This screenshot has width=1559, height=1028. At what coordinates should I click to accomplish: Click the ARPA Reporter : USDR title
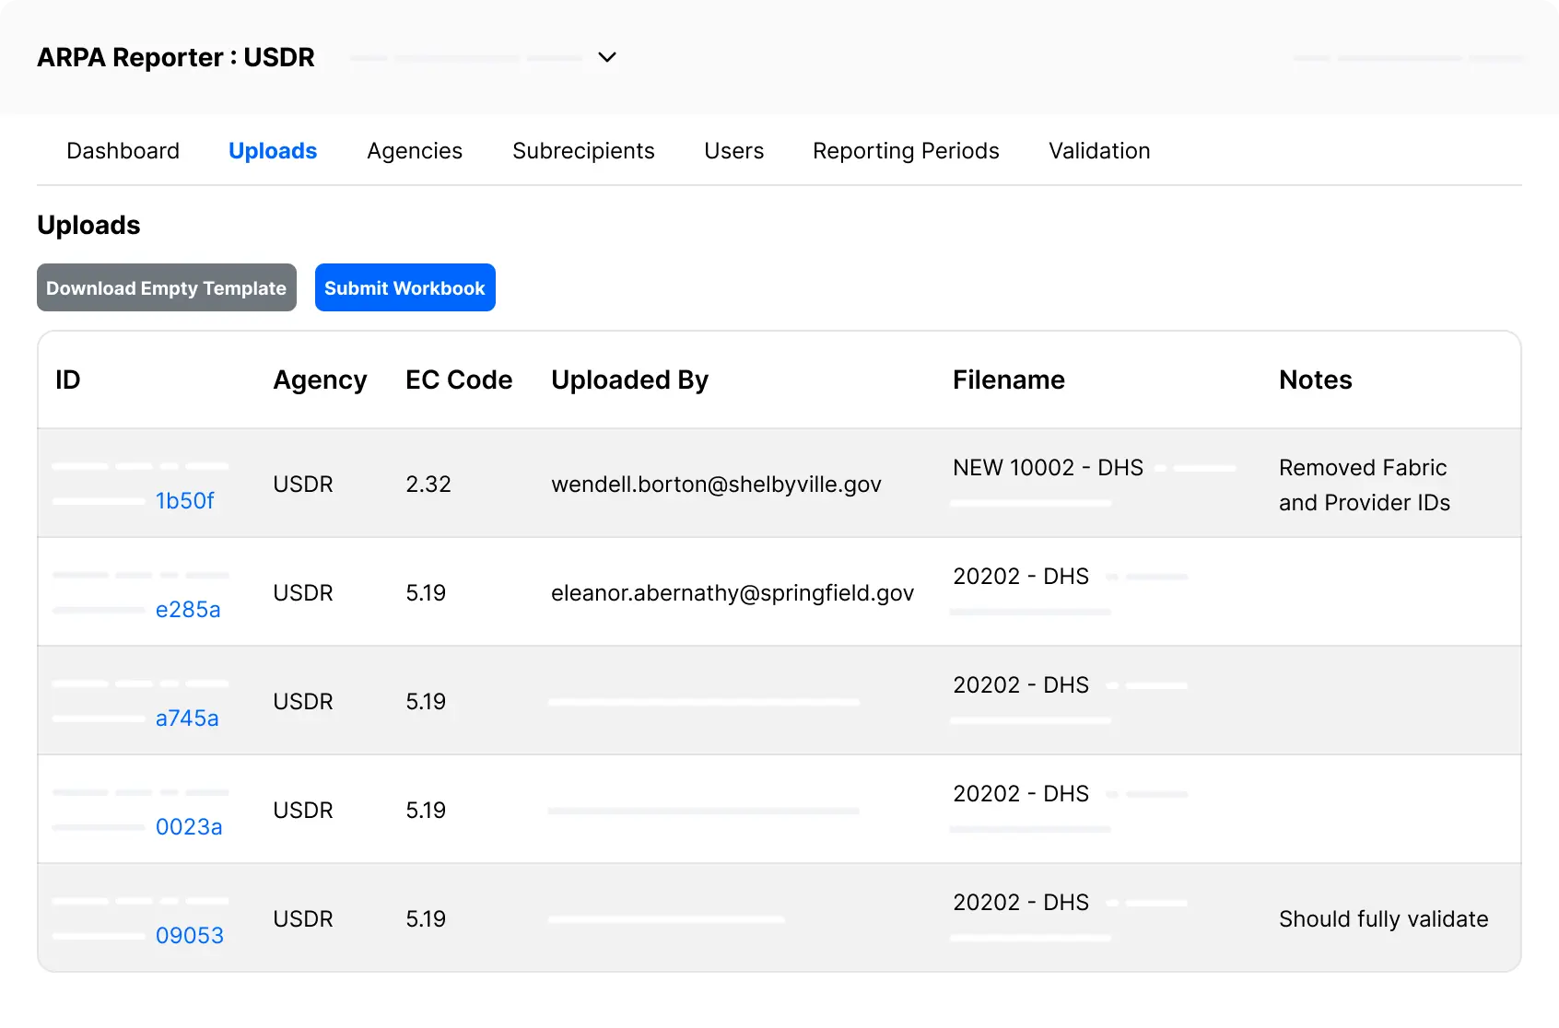[176, 58]
